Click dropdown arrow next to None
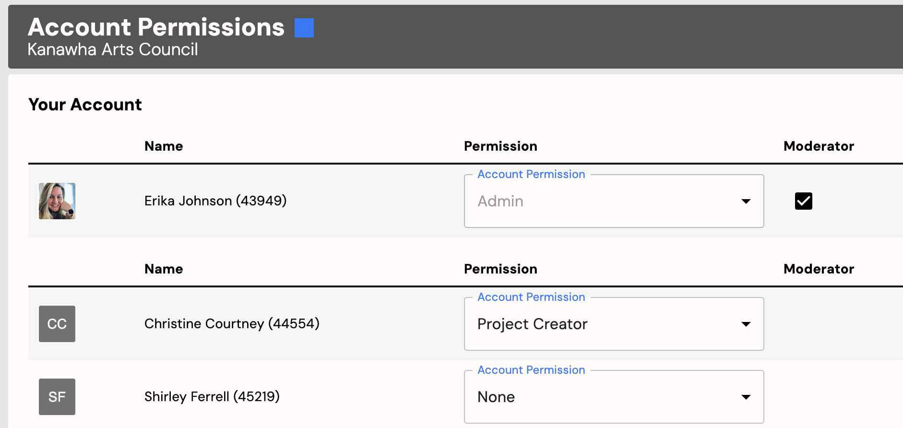 coord(746,397)
